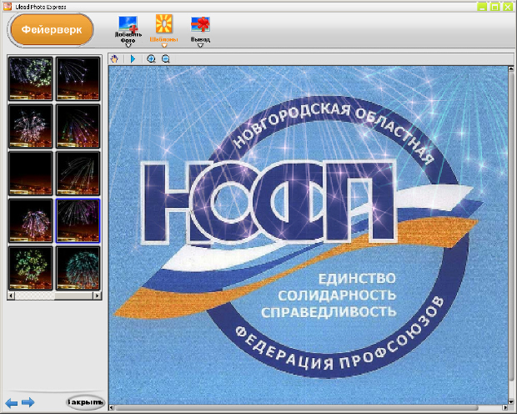The image size is (517, 414).
Task: Play the fireworks animation preview
Action: [x=133, y=59]
